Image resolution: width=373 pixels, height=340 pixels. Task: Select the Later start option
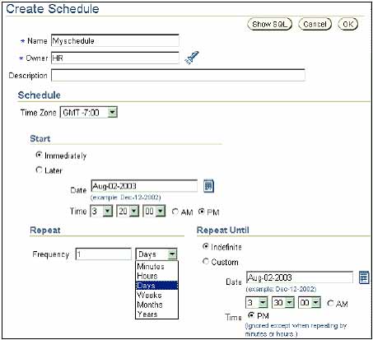pos(39,170)
